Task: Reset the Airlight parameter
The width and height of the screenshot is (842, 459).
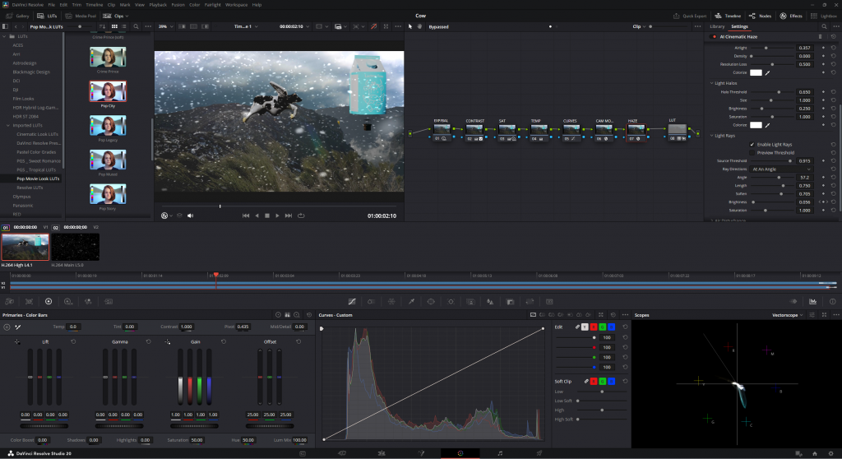Action: [834, 48]
